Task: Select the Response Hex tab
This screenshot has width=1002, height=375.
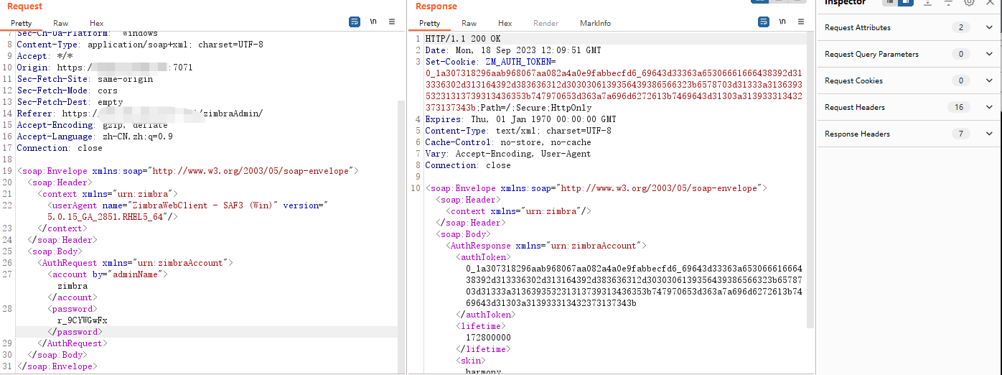Action: click(x=505, y=23)
